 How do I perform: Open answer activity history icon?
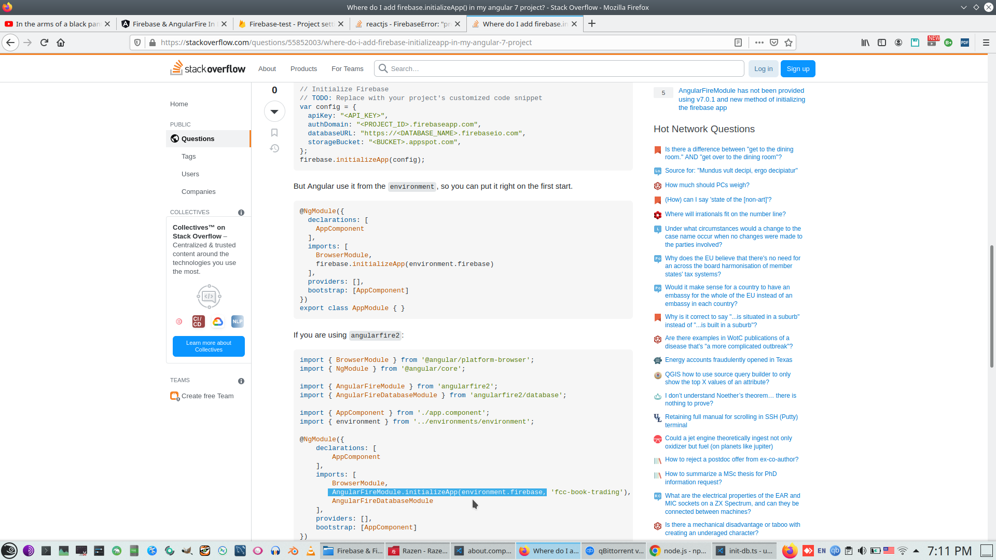[274, 149]
